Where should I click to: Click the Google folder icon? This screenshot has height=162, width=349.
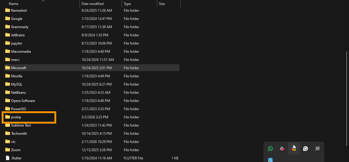(x=8, y=19)
